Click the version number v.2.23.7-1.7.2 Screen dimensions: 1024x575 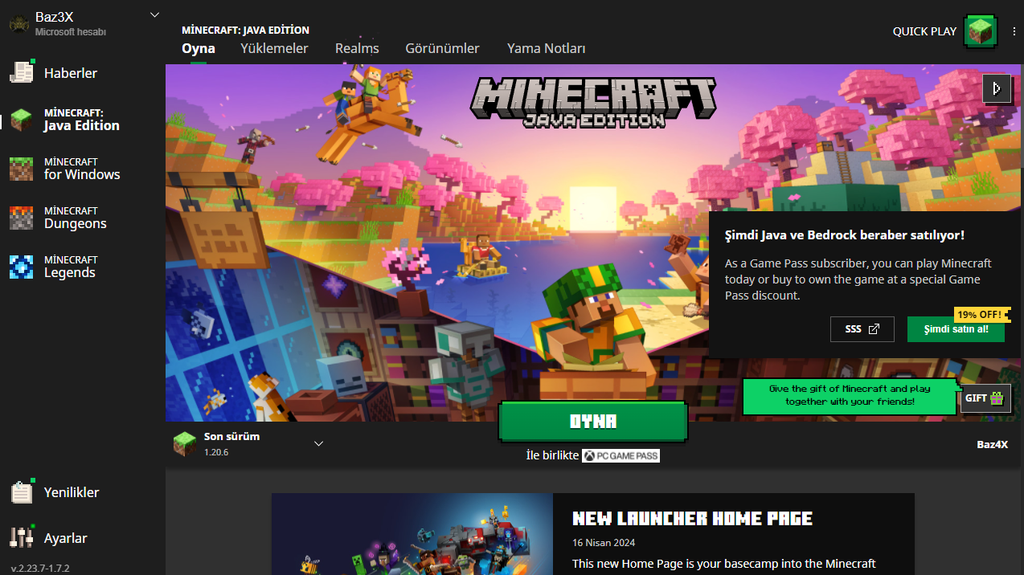tap(40, 568)
